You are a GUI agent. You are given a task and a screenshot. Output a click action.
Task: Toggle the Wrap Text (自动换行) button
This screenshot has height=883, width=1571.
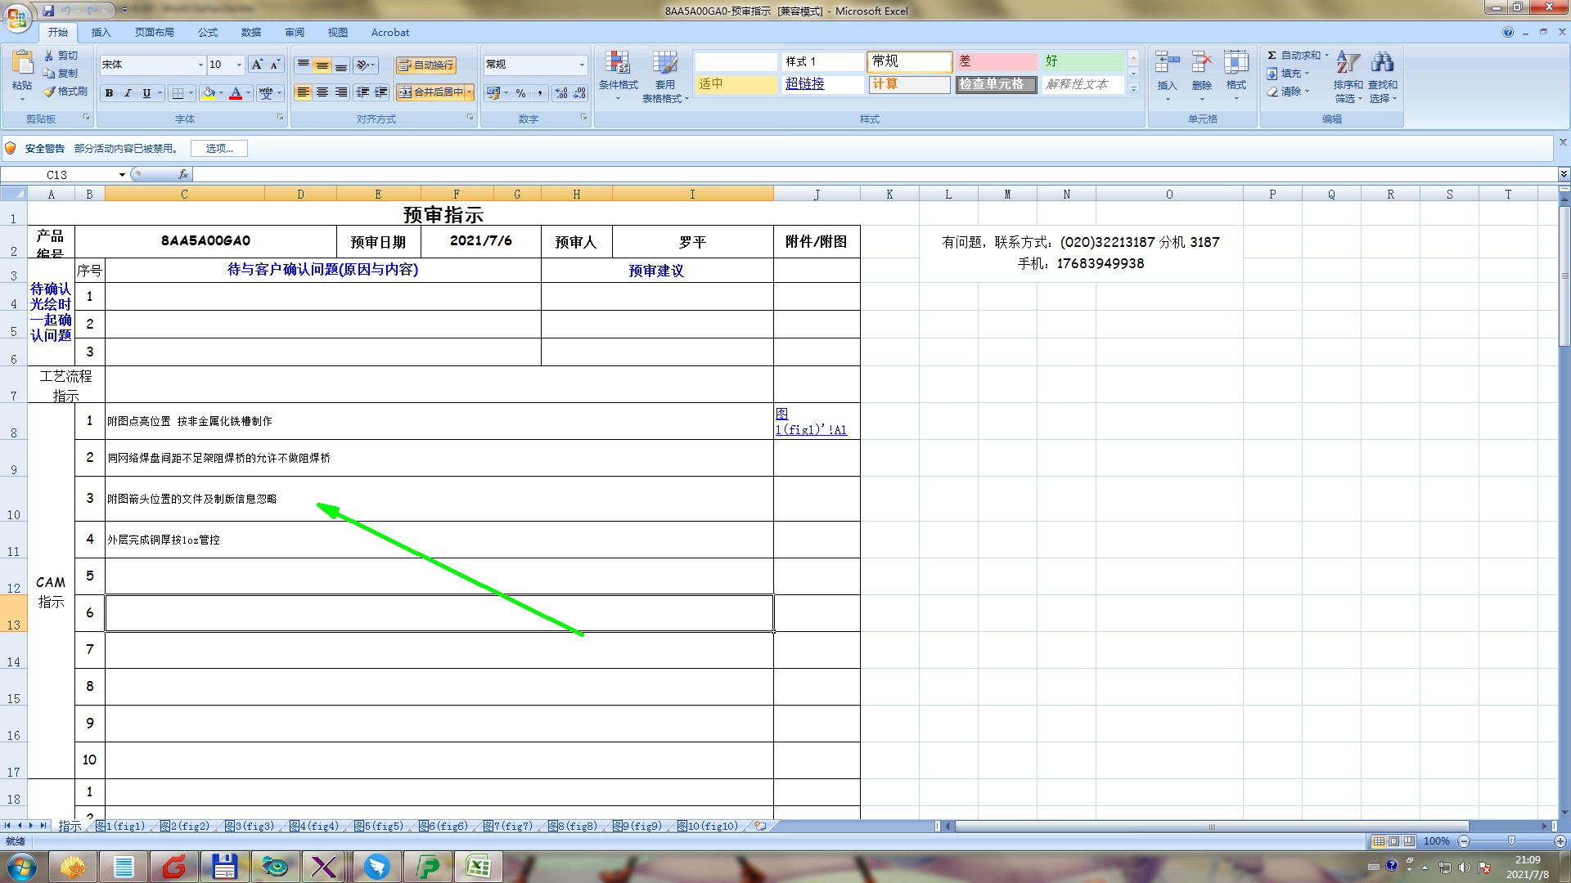tap(426, 65)
